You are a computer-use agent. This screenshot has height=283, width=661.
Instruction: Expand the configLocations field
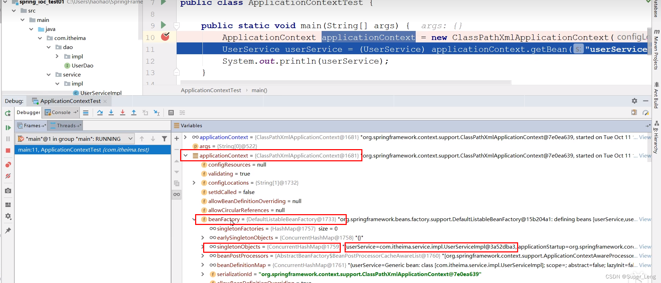[194, 183]
